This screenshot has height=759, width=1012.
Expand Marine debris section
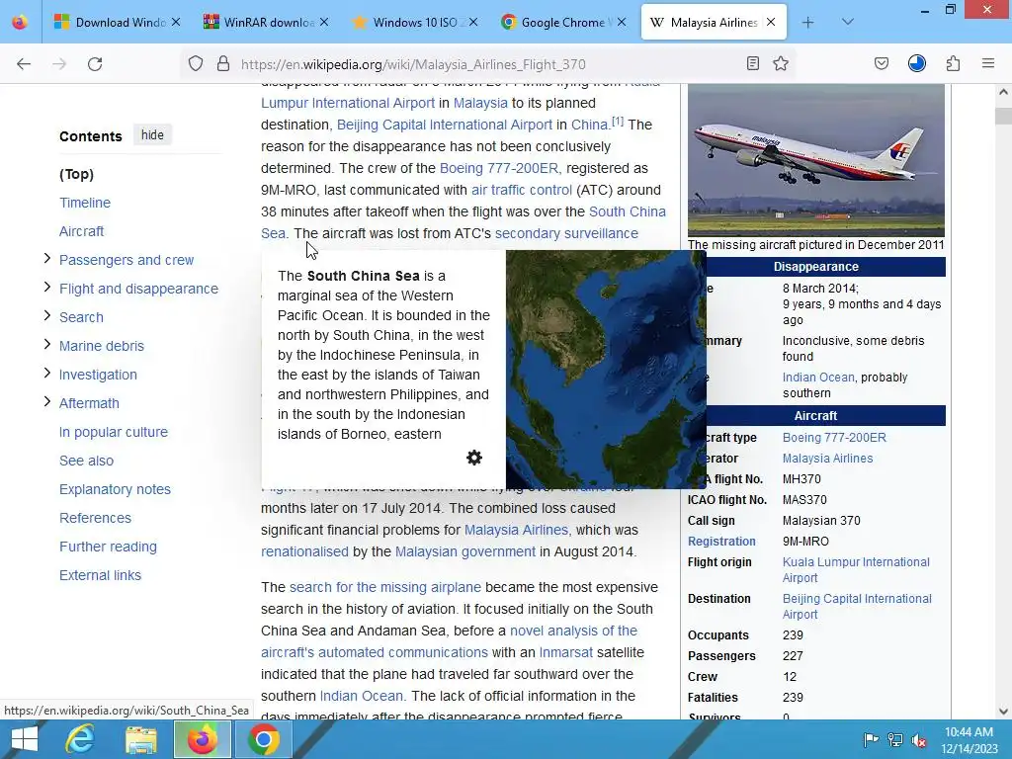47,345
